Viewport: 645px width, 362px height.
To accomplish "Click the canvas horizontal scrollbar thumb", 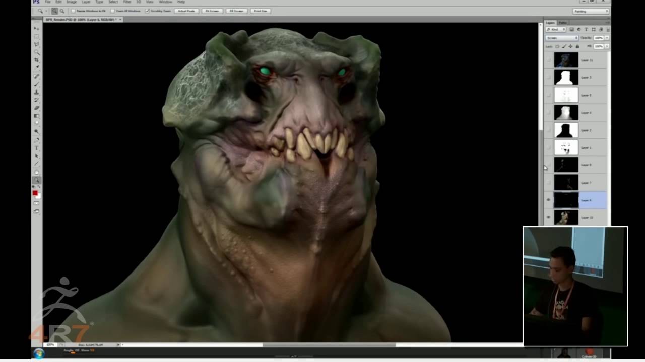I will (329, 345).
